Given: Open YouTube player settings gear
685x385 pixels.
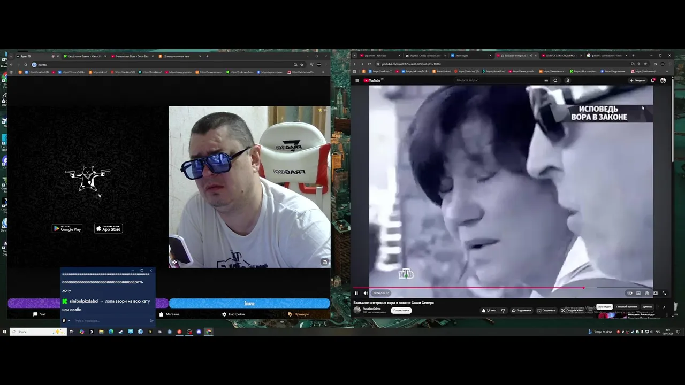Looking at the screenshot, I should click(646, 293).
